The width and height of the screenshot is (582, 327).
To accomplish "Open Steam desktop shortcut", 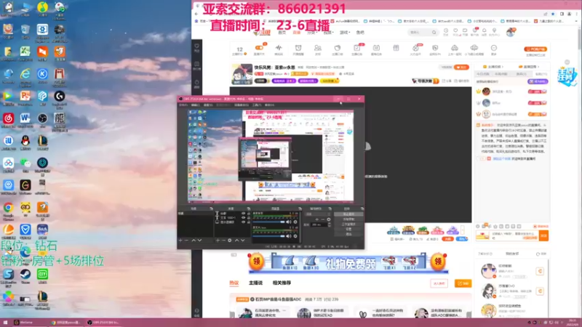I will point(25,275).
